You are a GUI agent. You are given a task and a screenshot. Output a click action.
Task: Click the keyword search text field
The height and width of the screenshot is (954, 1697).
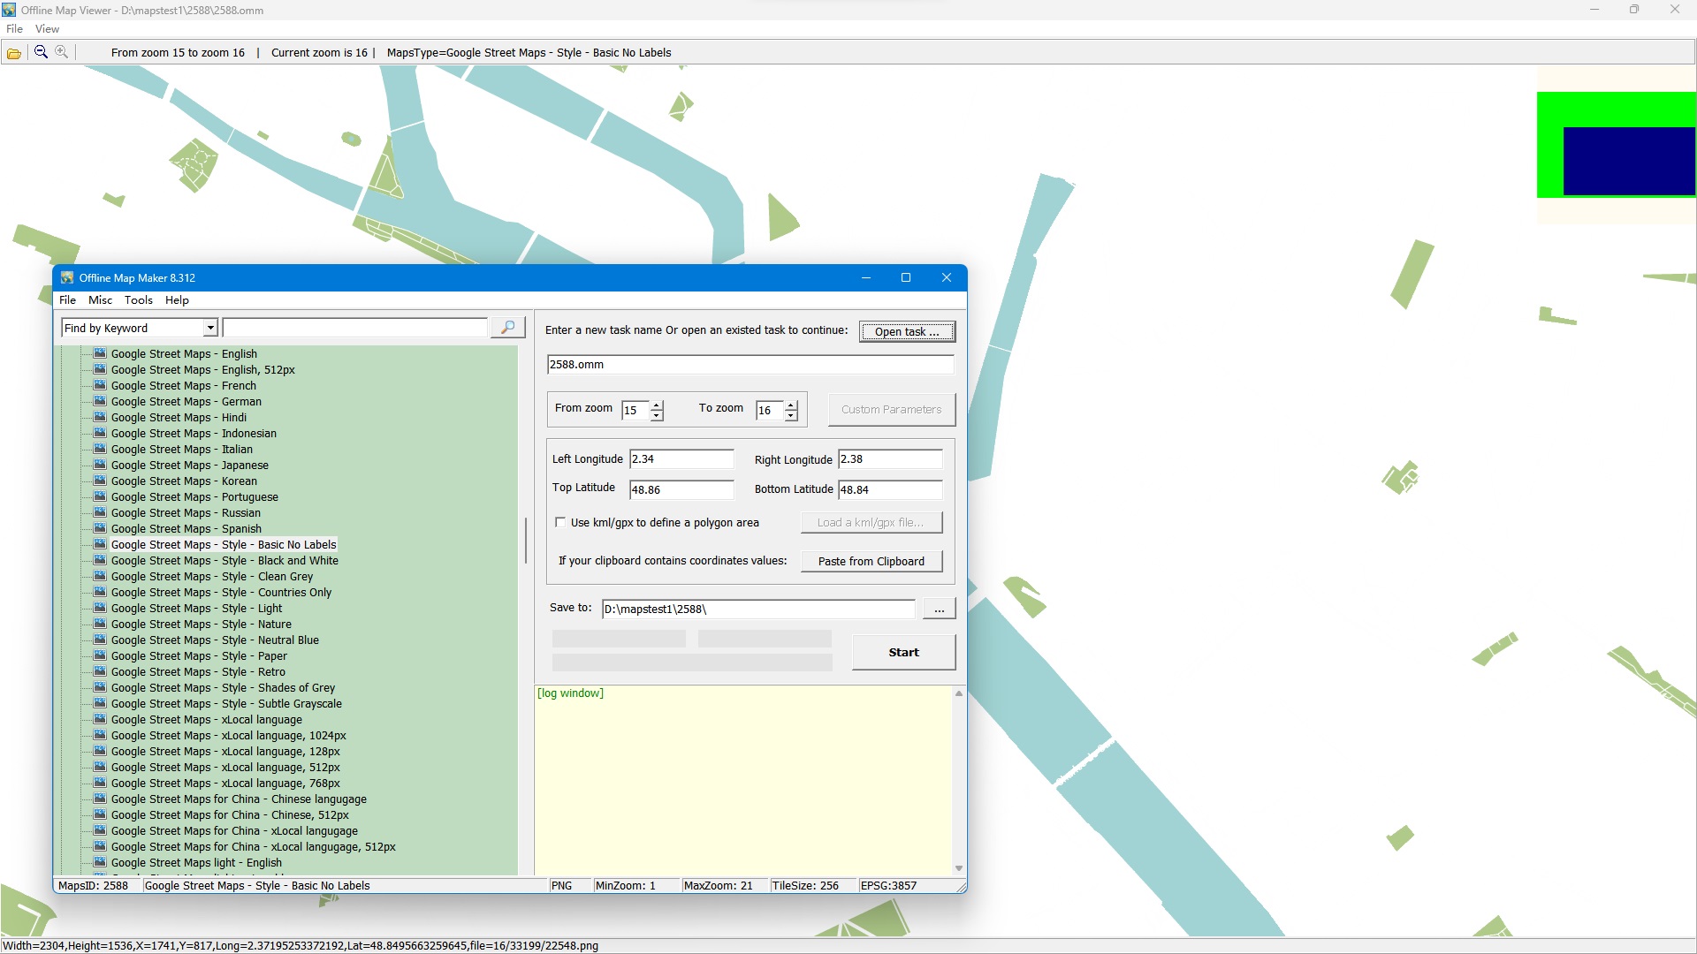tap(355, 328)
